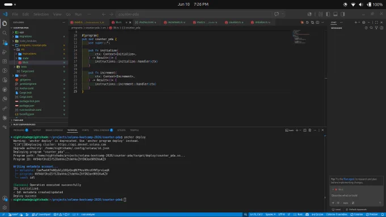
Task: Open Customize Layout button in title bar
Action: pos(321,14)
